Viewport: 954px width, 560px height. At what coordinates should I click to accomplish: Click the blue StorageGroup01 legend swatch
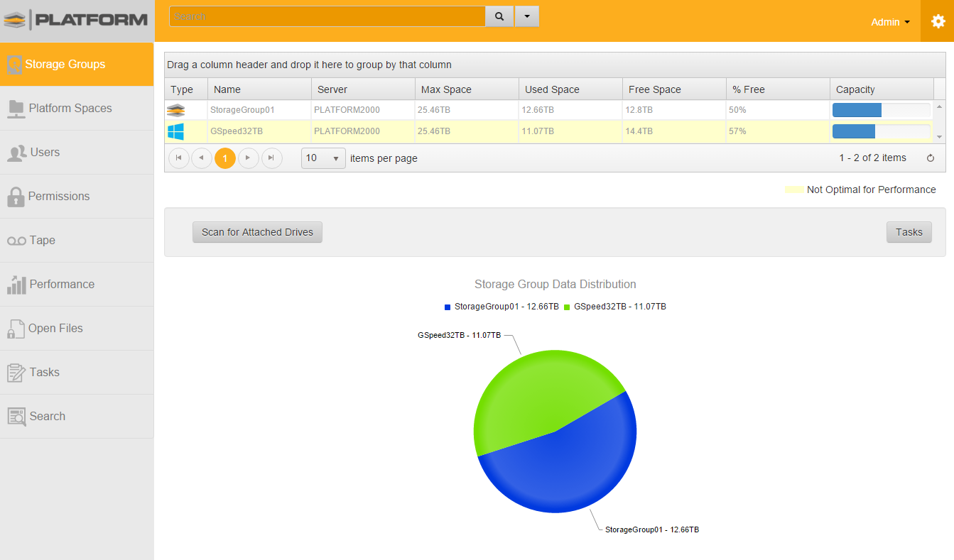tap(448, 307)
